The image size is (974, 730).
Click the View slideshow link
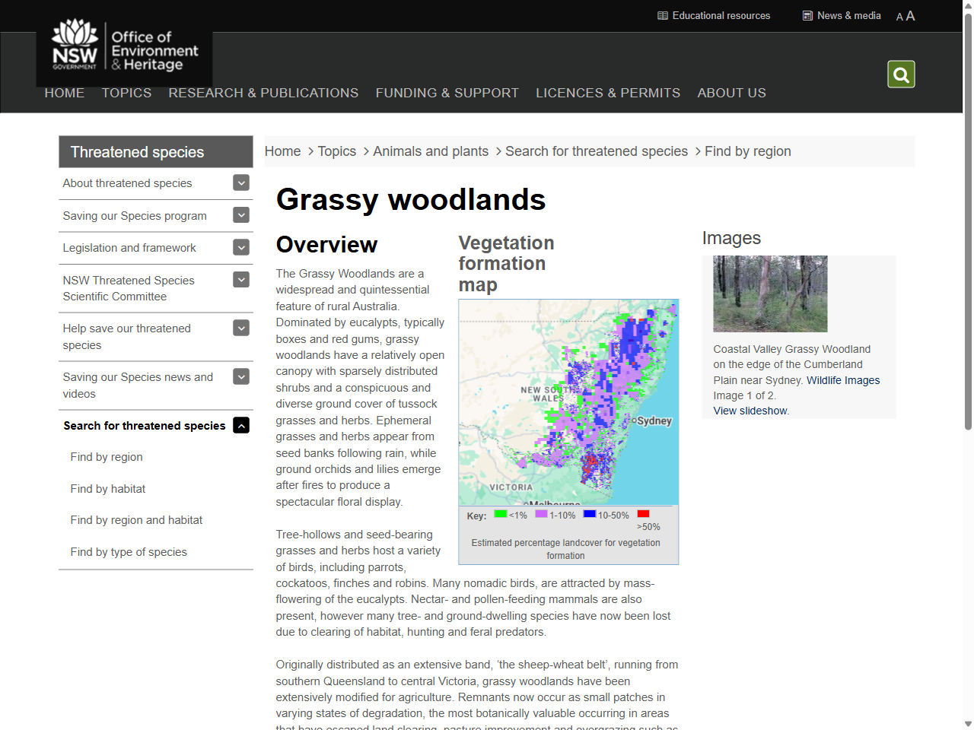click(750, 410)
